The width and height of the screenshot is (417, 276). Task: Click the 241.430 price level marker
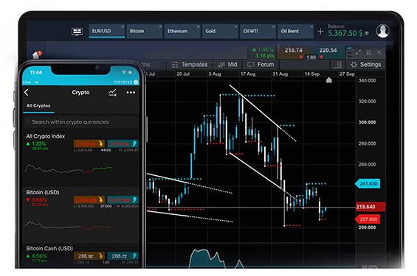click(368, 184)
